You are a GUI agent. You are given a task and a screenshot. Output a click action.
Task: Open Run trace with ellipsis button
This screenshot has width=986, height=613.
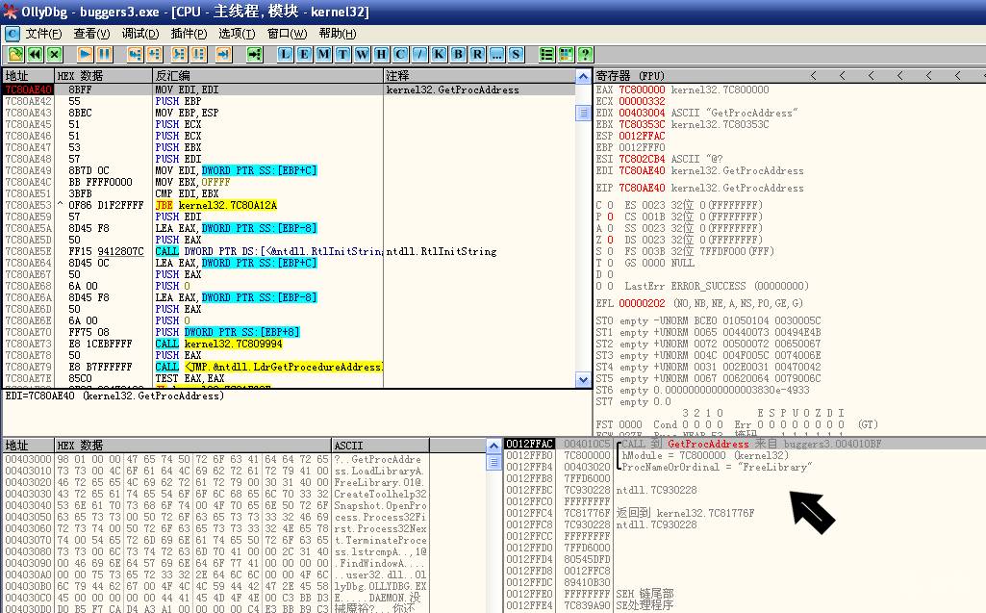coord(496,54)
